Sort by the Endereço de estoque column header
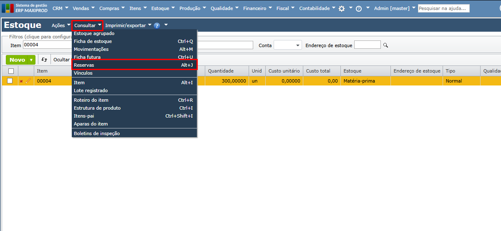501x231 pixels. (417, 71)
